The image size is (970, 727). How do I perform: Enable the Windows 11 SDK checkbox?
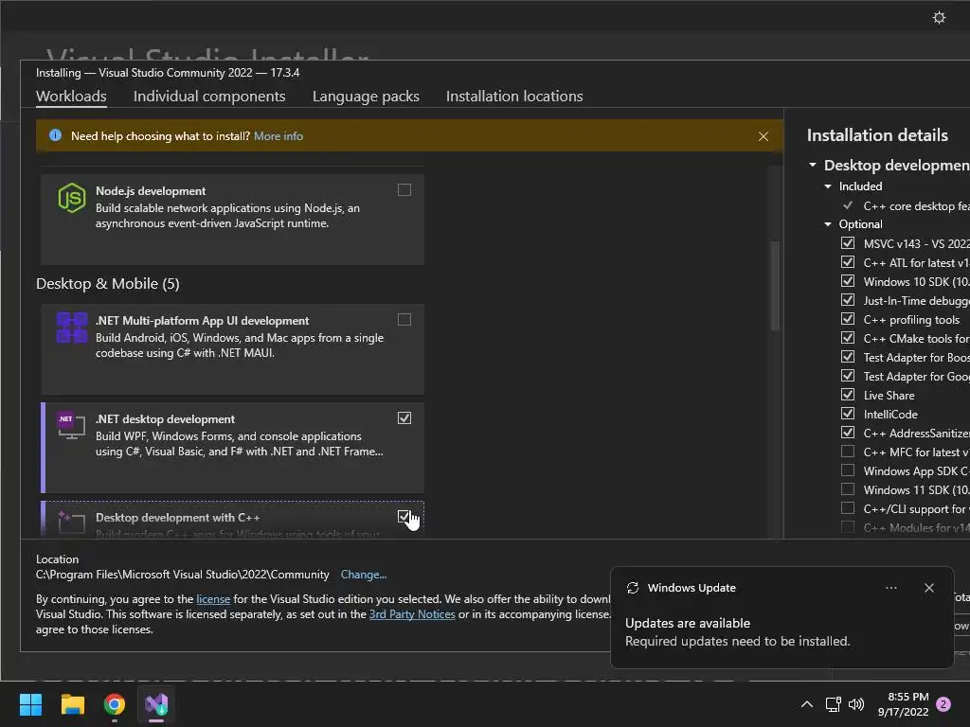[x=848, y=489]
